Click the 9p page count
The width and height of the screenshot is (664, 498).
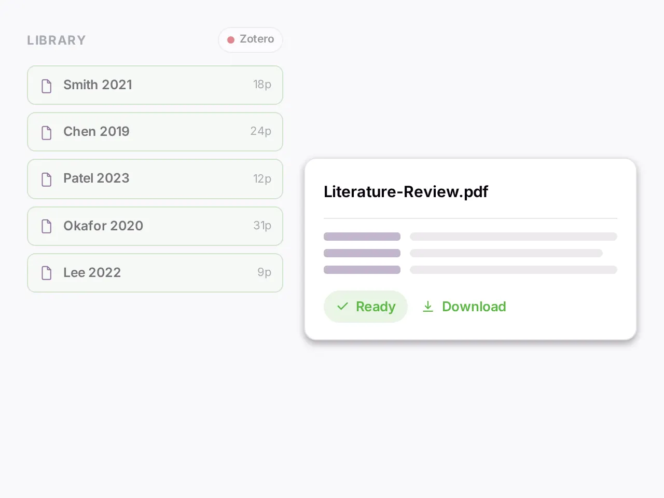(x=265, y=272)
